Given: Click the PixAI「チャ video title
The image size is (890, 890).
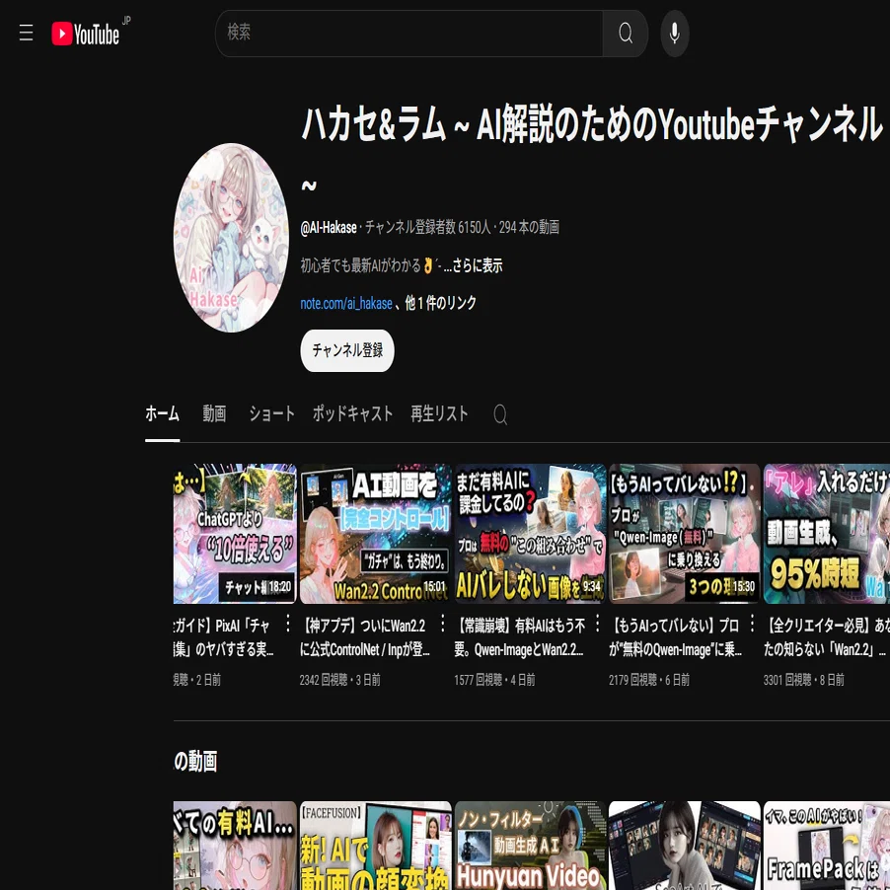Looking at the screenshot, I should click(224, 637).
